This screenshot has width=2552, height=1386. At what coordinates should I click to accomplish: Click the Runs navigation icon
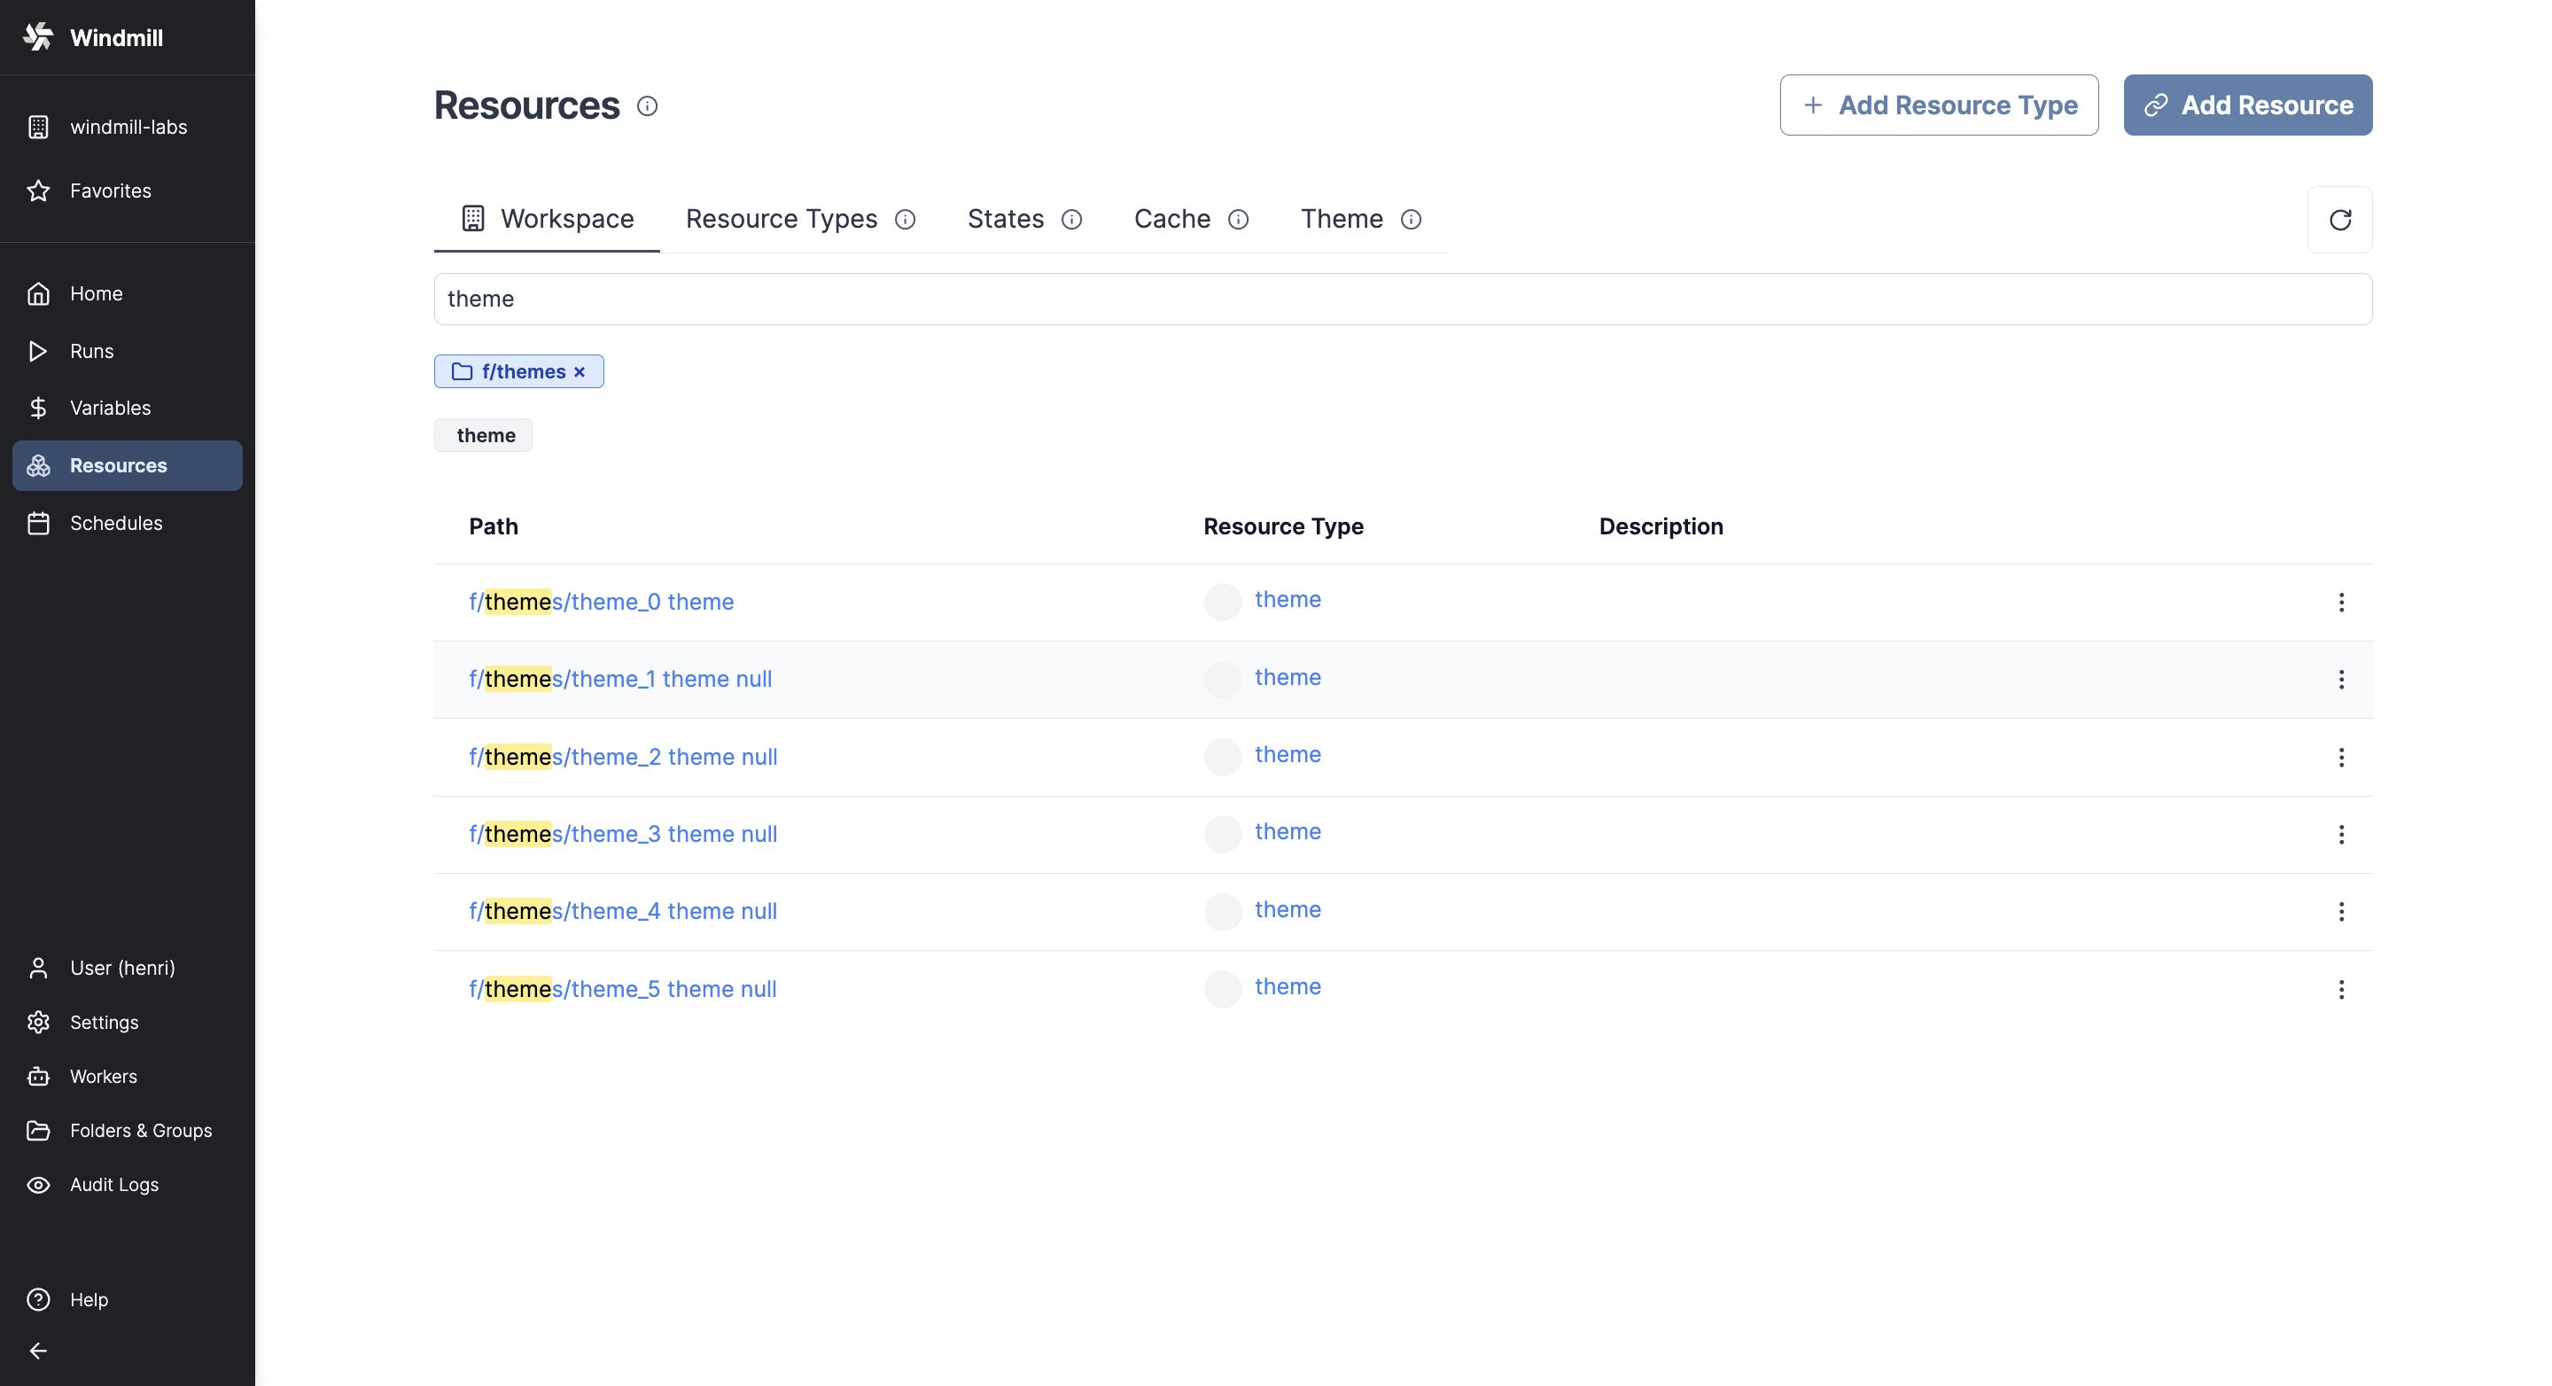coord(41,350)
